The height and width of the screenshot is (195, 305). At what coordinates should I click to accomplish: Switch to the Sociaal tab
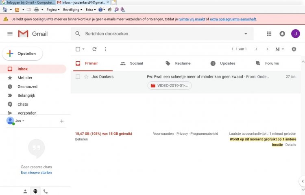tap(132, 63)
